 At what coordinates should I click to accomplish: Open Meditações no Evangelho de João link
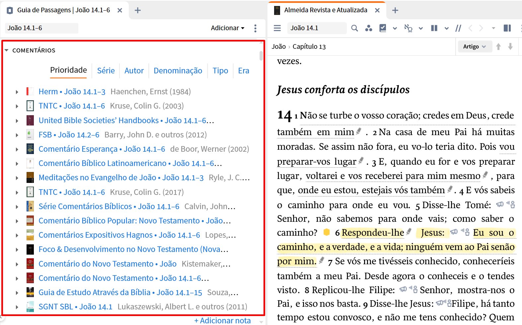pos(121,178)
